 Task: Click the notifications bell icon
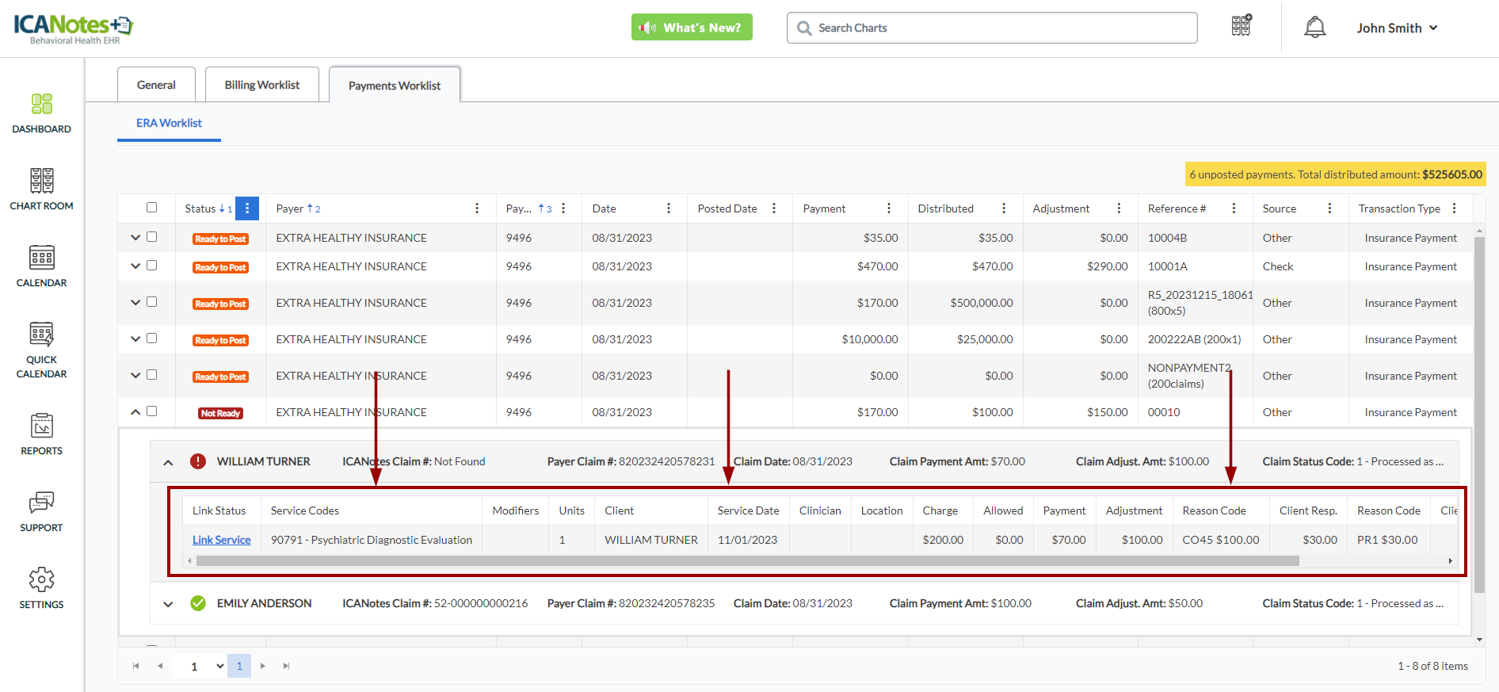1314,28
